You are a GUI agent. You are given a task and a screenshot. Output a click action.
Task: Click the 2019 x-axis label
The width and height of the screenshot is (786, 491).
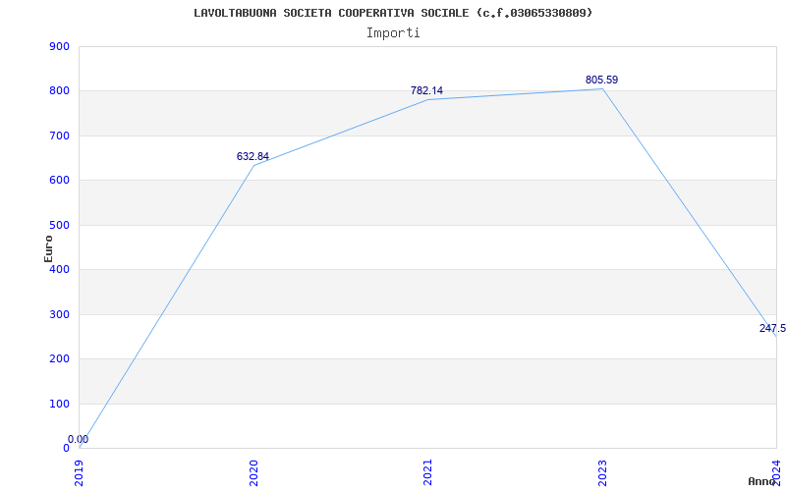click(x=80, y=472)
